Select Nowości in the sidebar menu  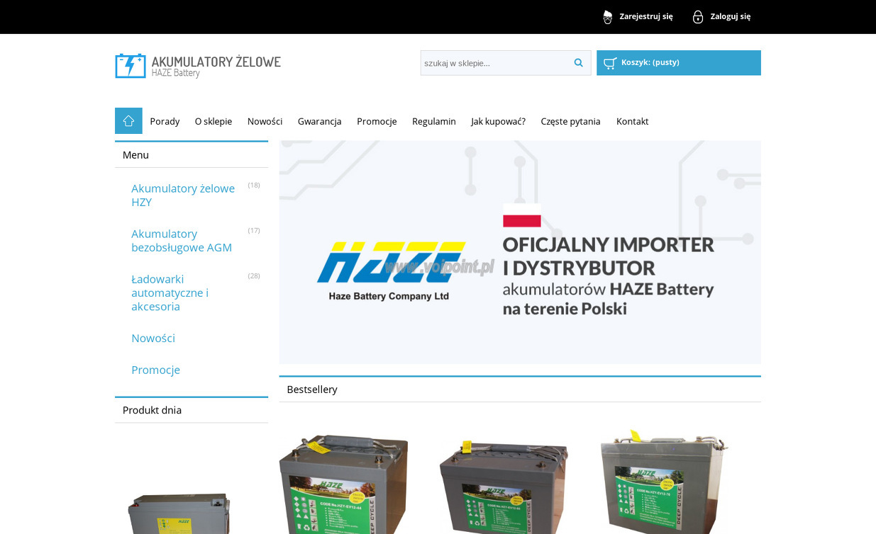pyautogui.click(x=153, y=339)
